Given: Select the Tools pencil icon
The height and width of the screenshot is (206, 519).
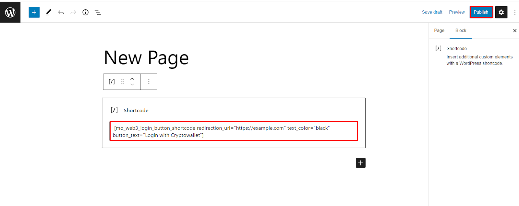Looking at the screenshot, I should pyautogui.click(x=48, y=12).
